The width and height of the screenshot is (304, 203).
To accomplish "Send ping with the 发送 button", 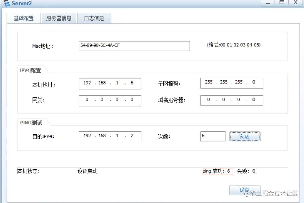I will click(x=245, y=136).
